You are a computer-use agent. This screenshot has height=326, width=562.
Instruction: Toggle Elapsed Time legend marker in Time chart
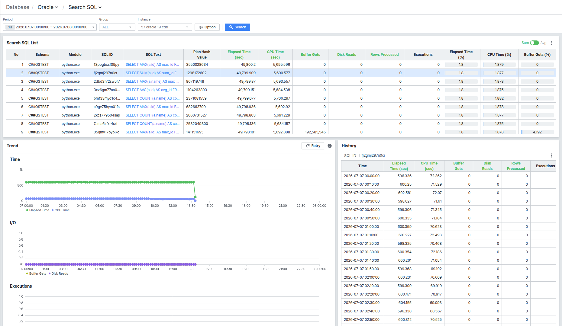27,210
